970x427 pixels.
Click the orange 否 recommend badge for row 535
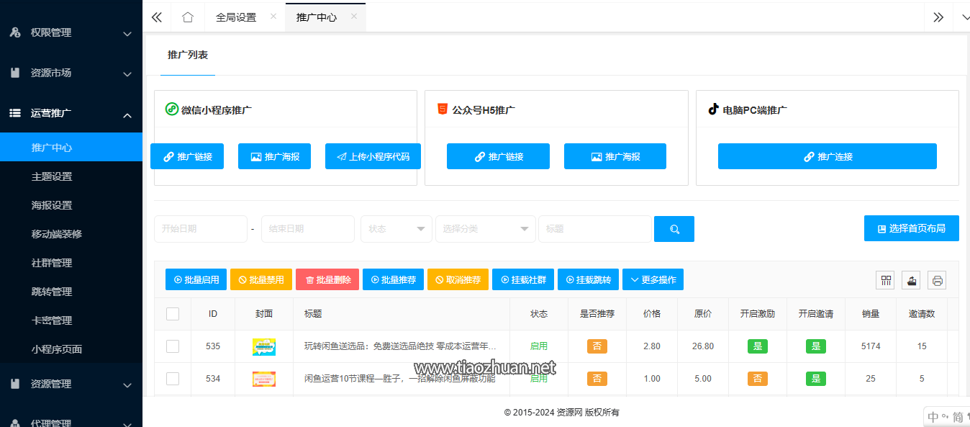[597, 346]
